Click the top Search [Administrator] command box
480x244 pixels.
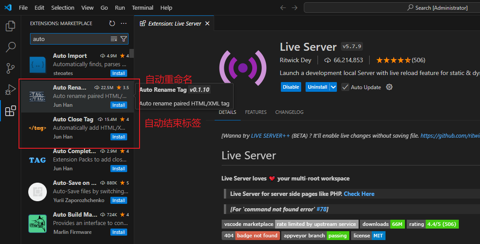(x=392, y=8)
